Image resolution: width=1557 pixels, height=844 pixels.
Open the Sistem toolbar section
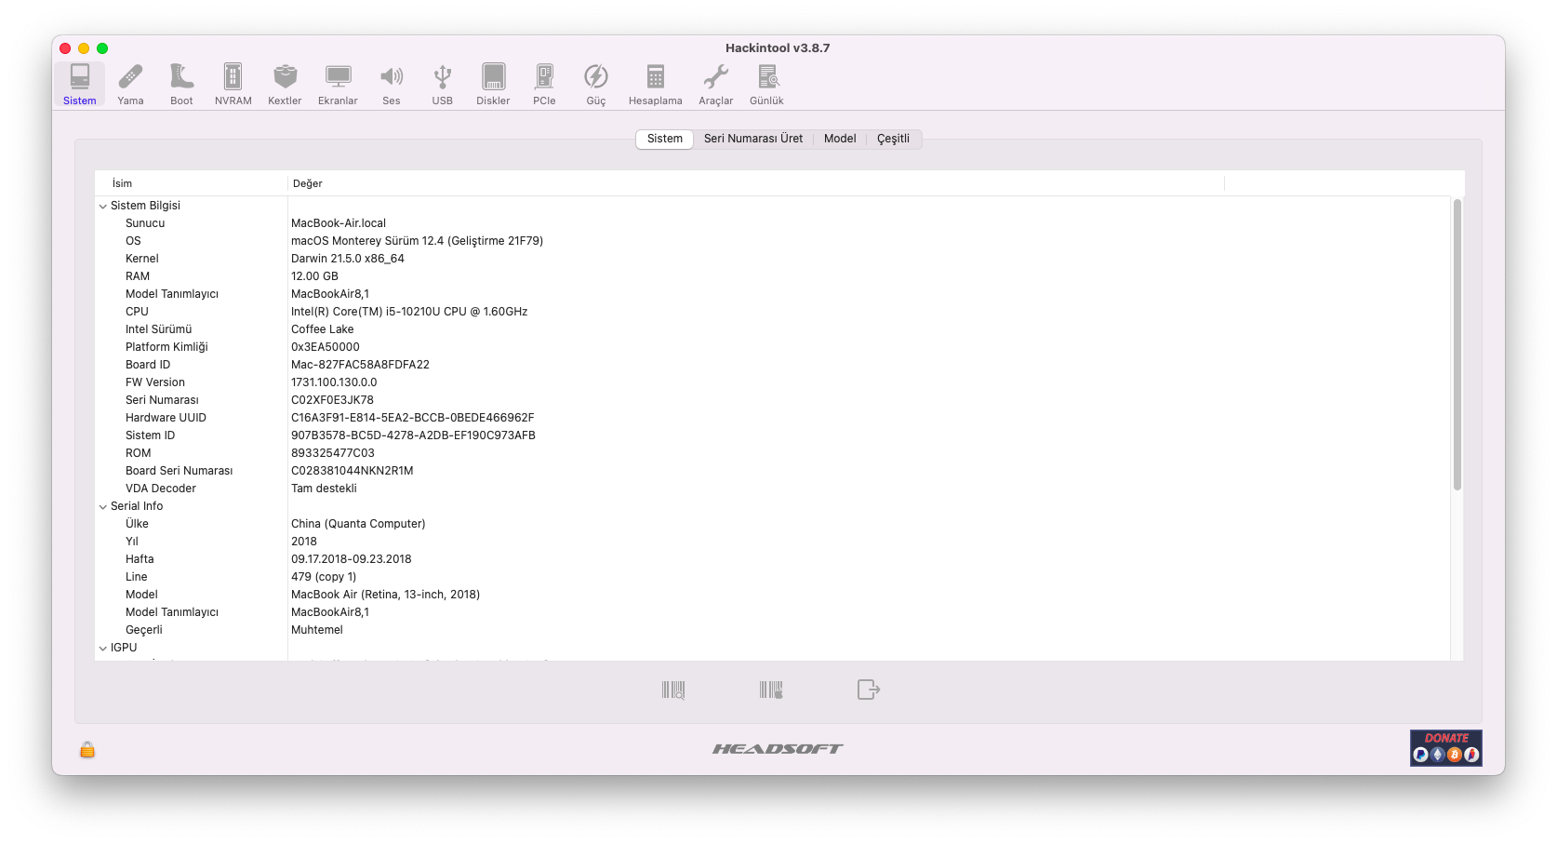[80, 85]
